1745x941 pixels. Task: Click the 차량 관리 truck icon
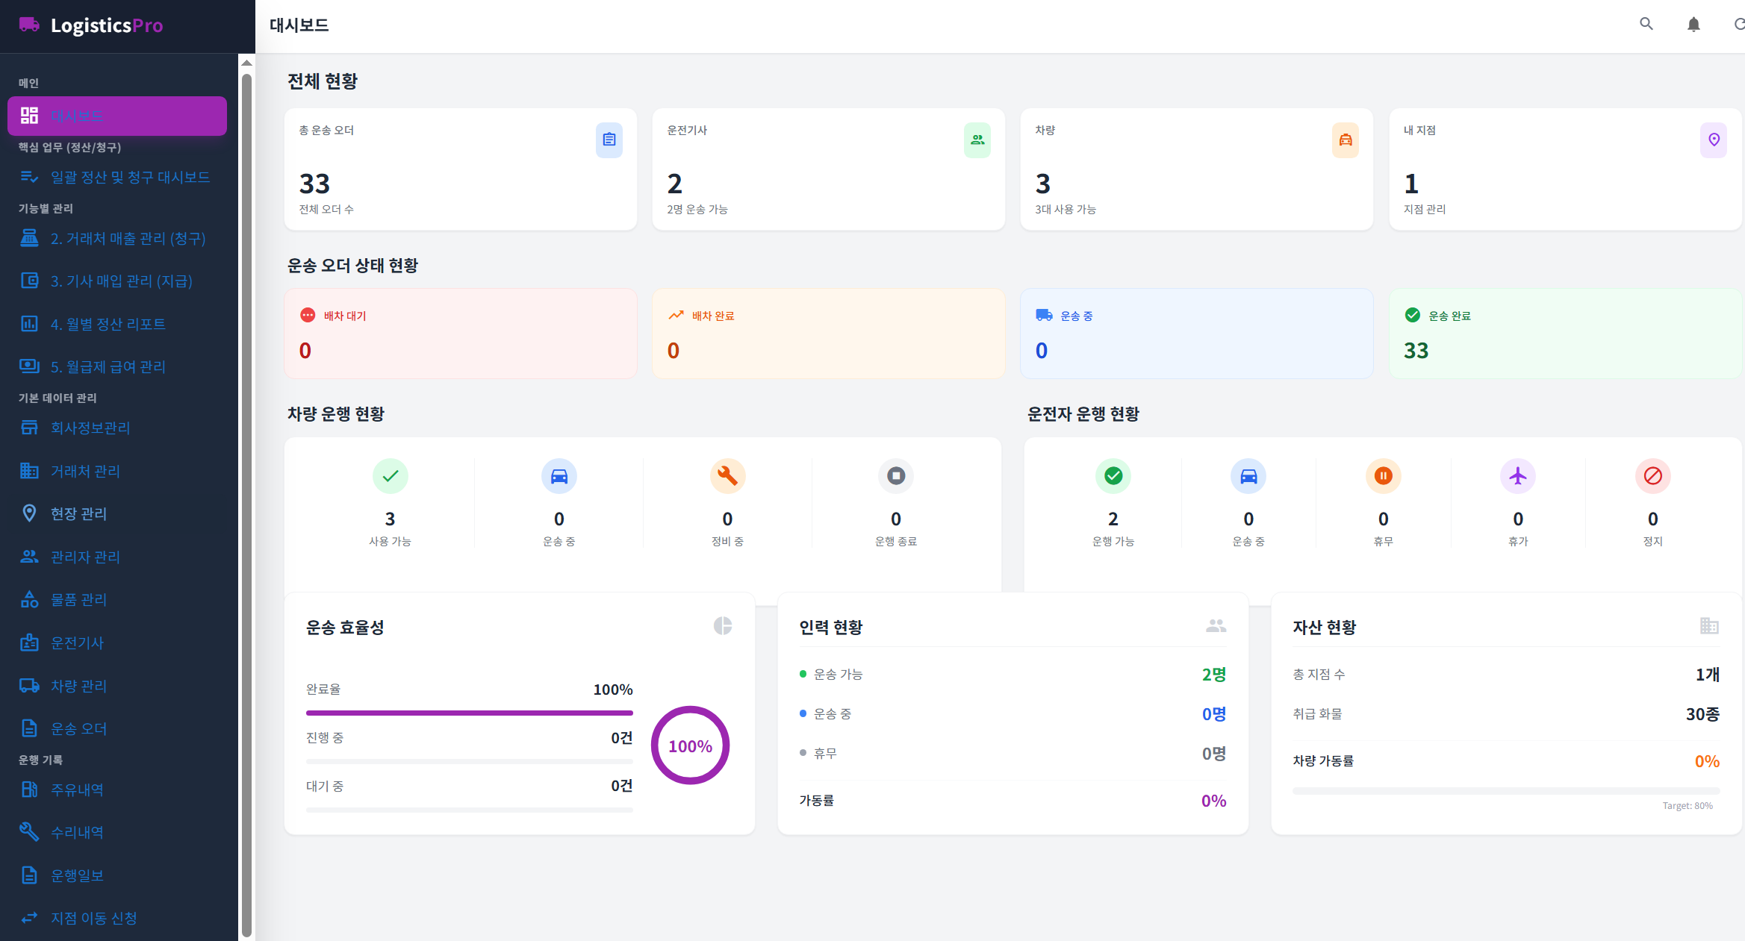[x=29, y=685]
